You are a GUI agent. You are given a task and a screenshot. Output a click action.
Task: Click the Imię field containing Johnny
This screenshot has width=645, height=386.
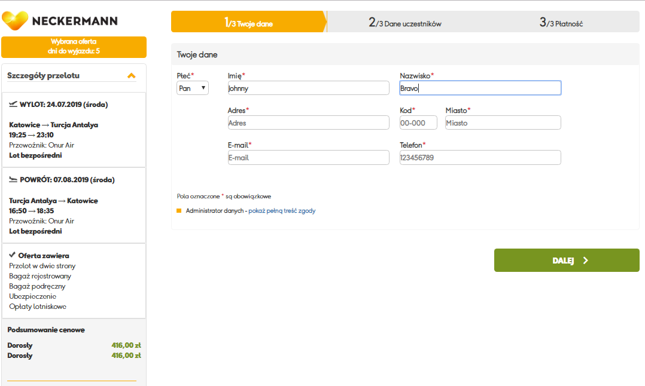[309, 88]
